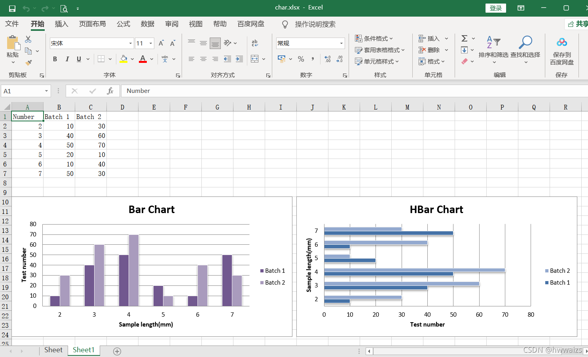
Task: Apply cell borders icon
Action: 101,59
